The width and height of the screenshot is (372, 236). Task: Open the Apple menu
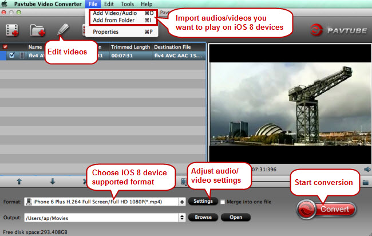(5, 4)
